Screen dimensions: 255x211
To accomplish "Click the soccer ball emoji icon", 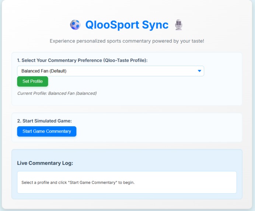I will click(75, 25).
